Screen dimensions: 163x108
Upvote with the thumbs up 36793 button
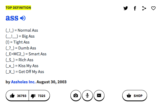[x=17, y=96]
